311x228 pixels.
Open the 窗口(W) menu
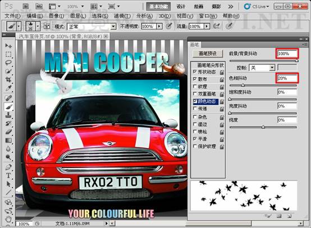(x=208, y=16)
